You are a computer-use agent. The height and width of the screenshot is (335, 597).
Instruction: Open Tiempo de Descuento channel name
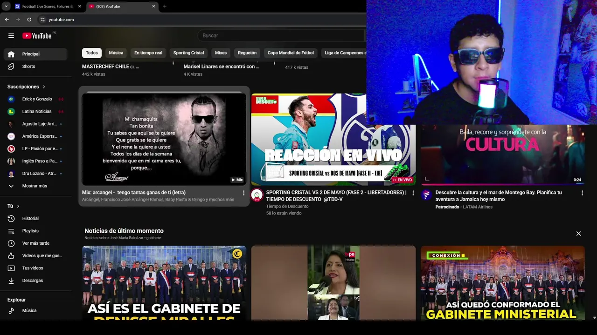(287, 206)
